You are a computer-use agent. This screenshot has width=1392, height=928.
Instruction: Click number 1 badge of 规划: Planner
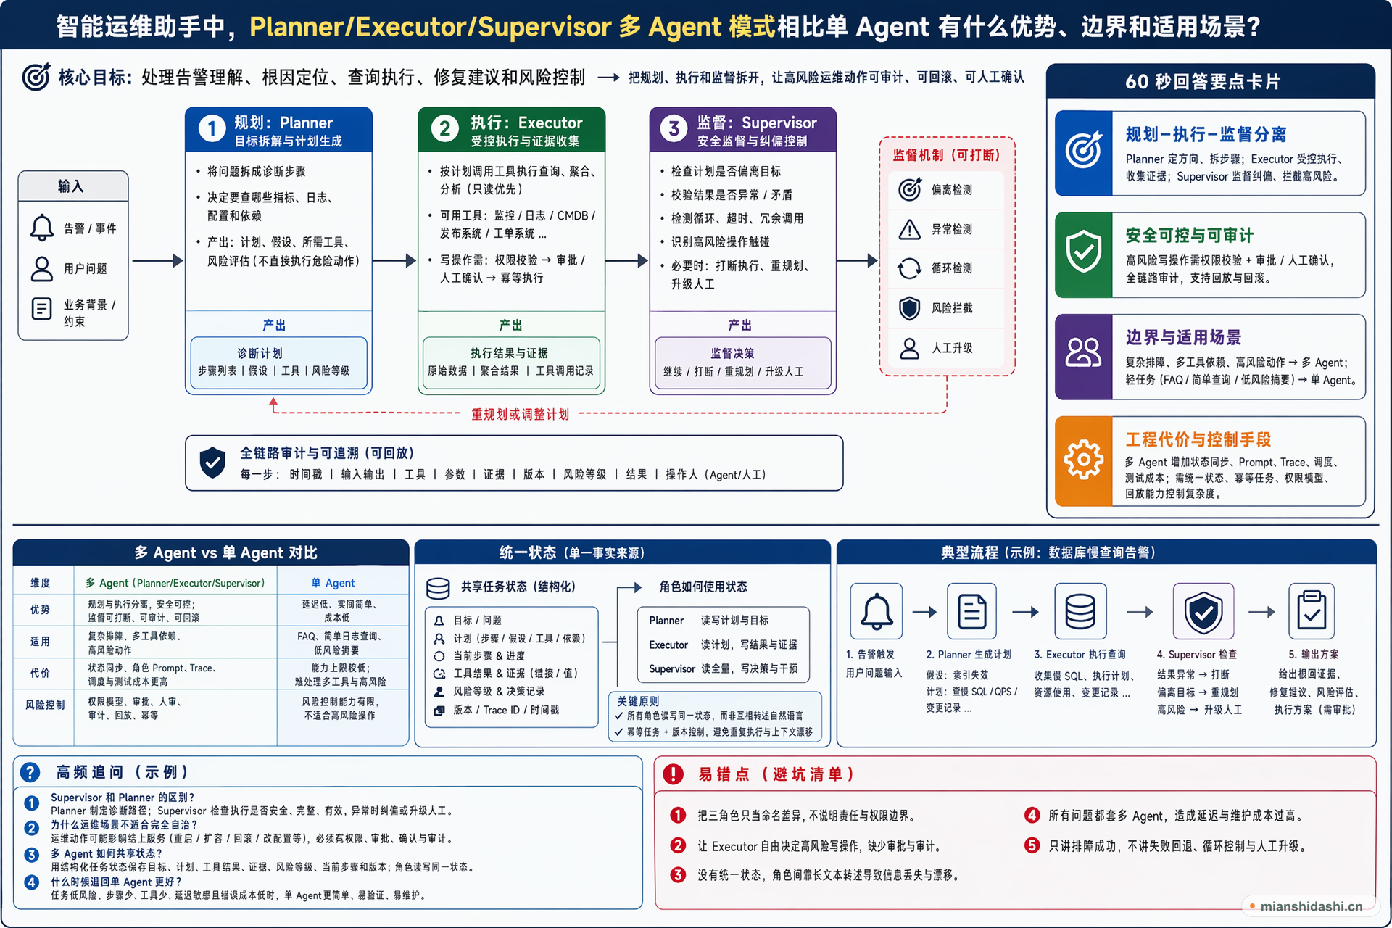pyautogui.click(x=212, y=129)
